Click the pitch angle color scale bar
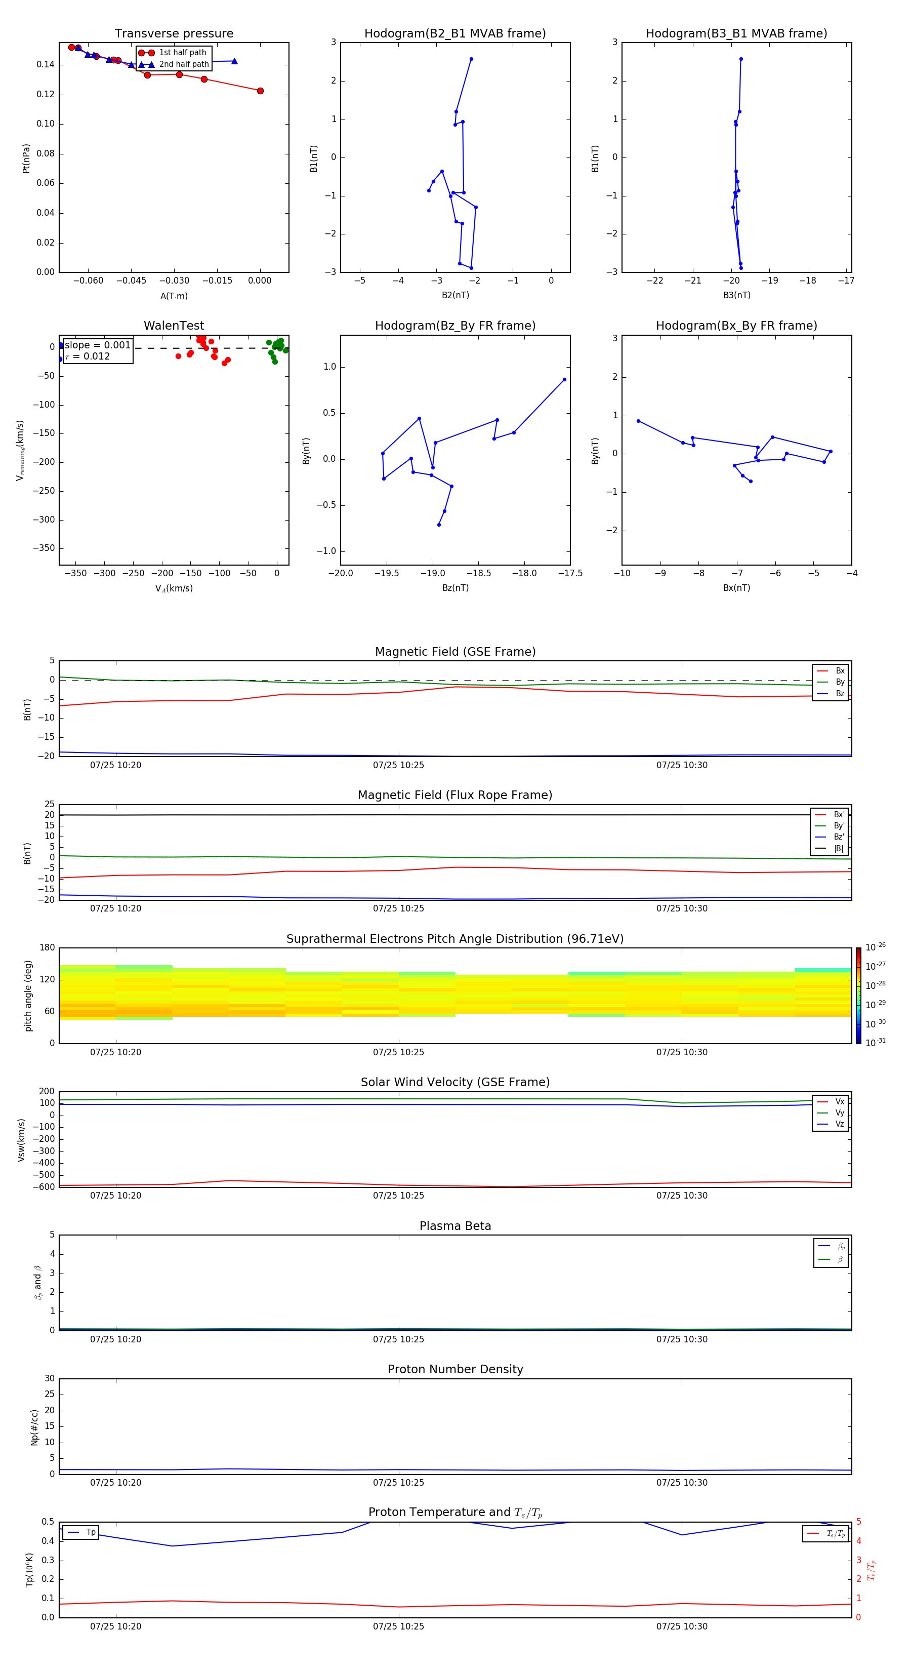 pyautogui.click(x=858, y=996)
